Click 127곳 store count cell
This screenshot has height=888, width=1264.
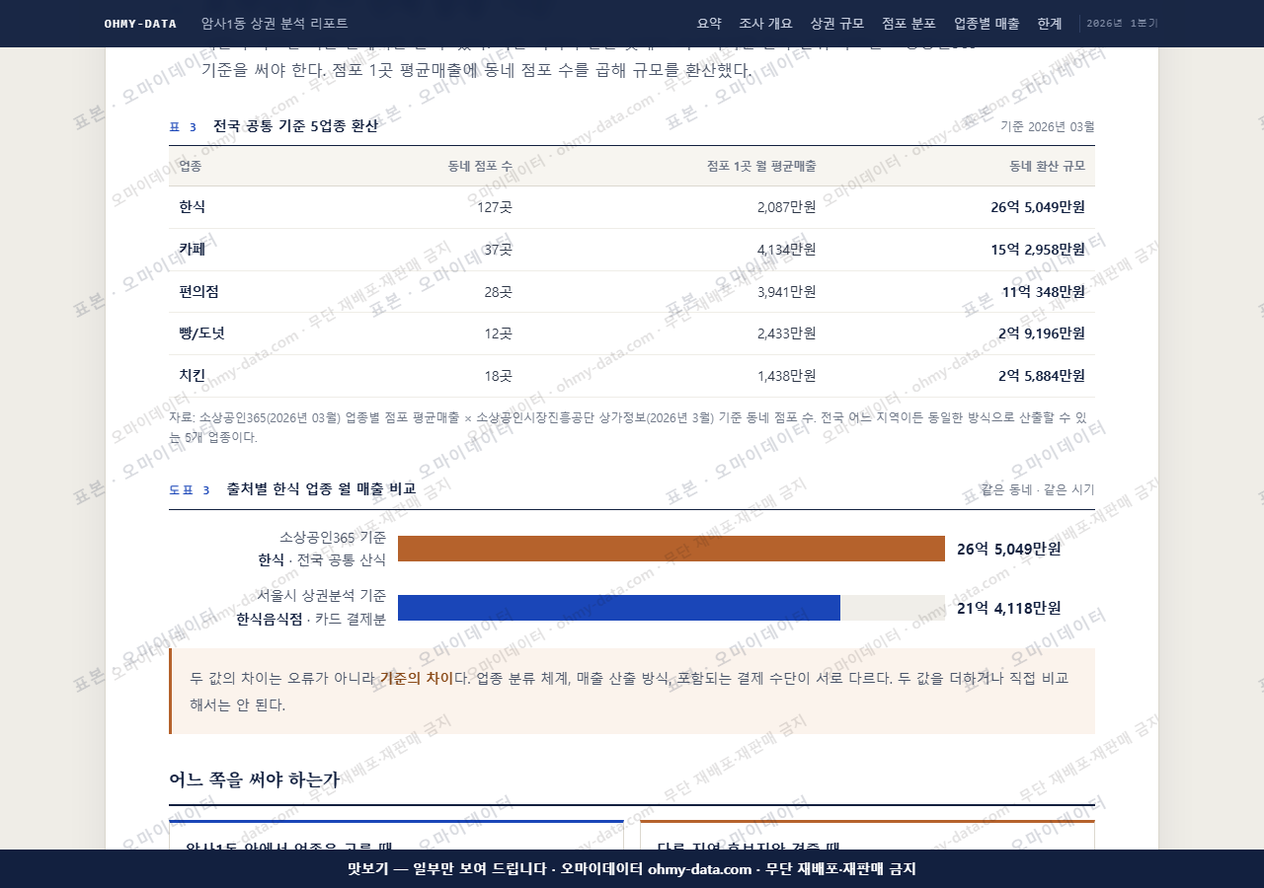coord(495,207)
